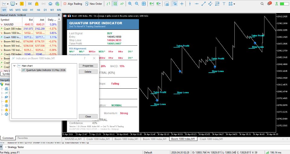Image resolution: width=290 pixels, height=154 pixels.
Task: Draw a horizontal line tool
Action: click(197, 4)
